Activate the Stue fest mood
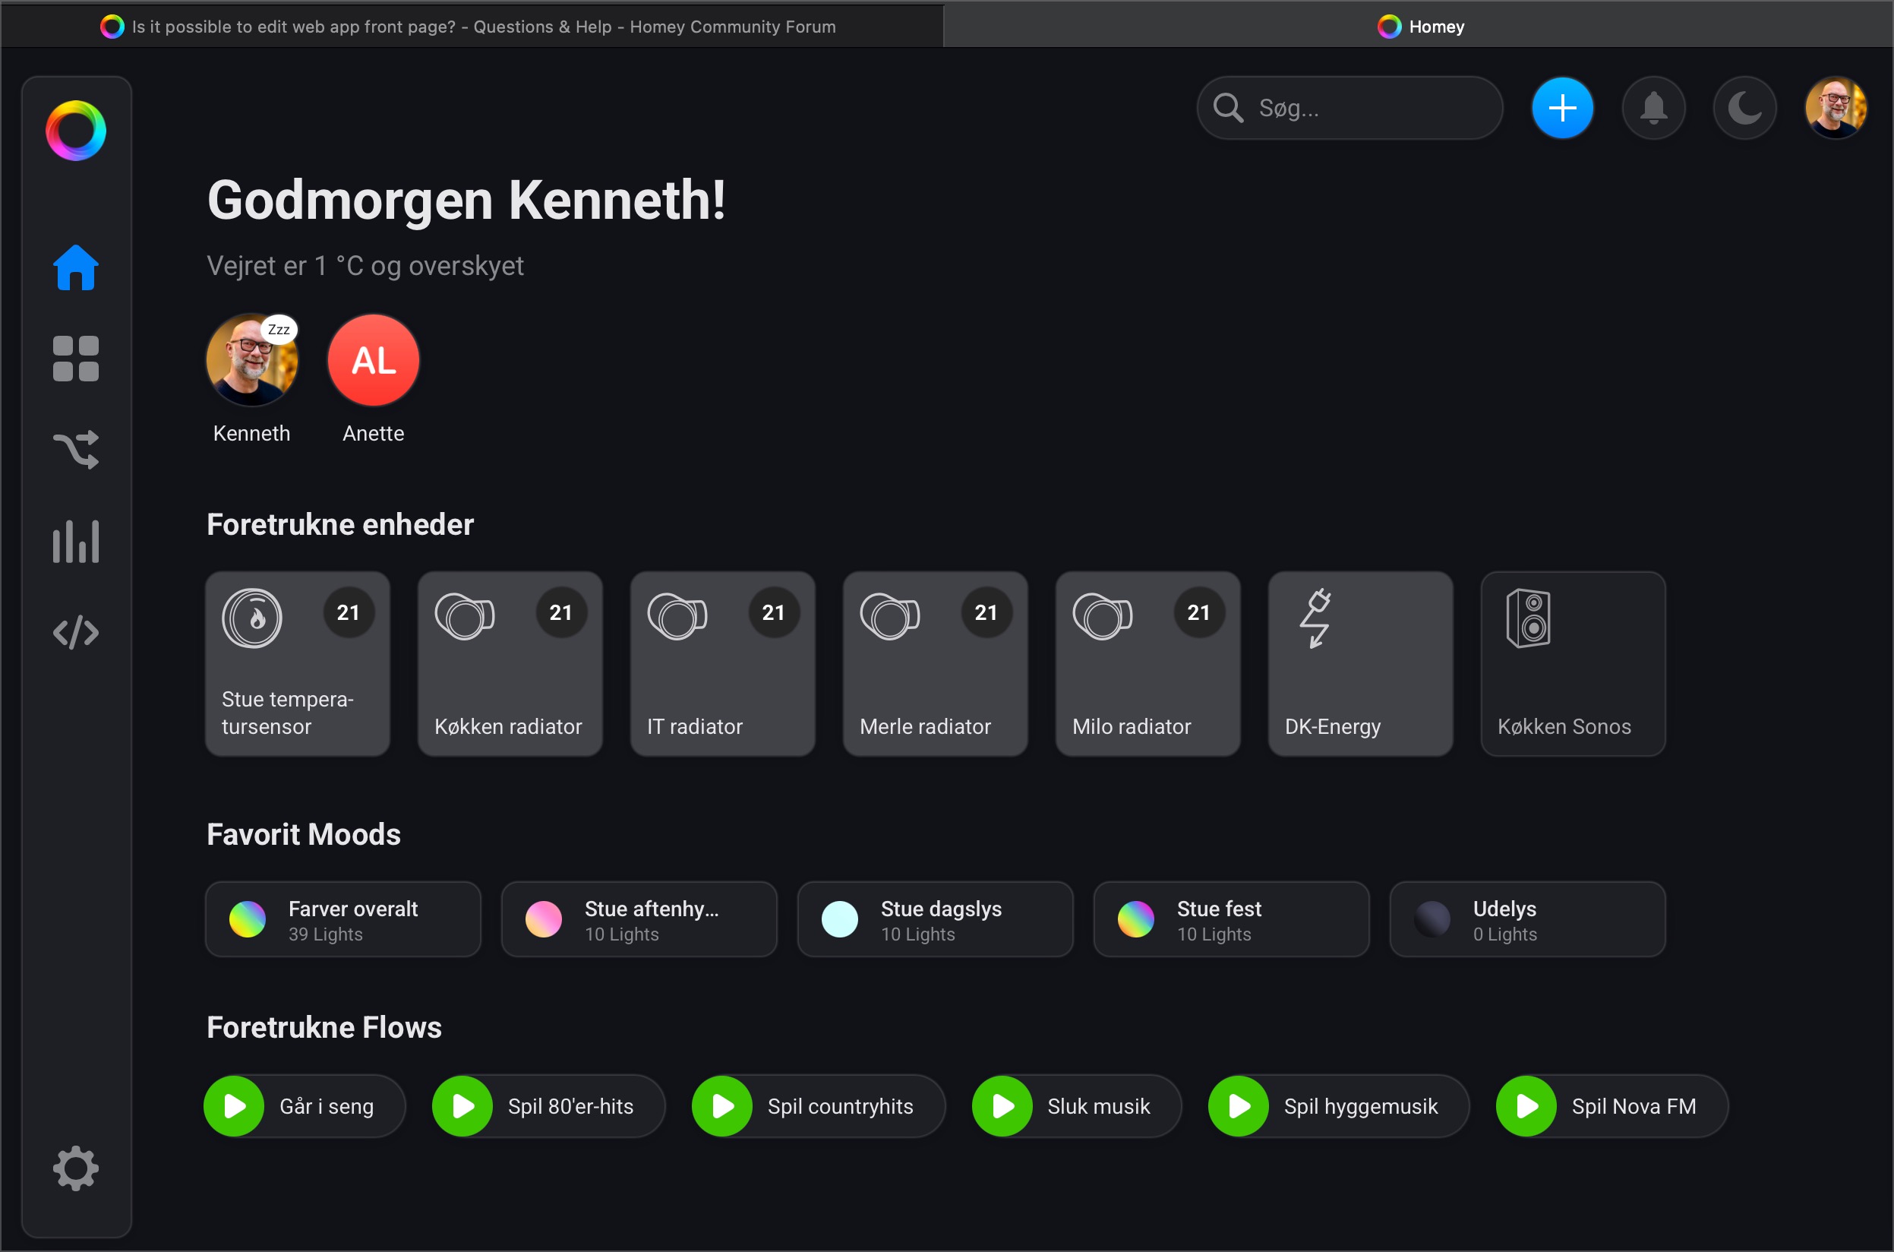This screenshot has height=1252, width=1894. click(1231, 919)
